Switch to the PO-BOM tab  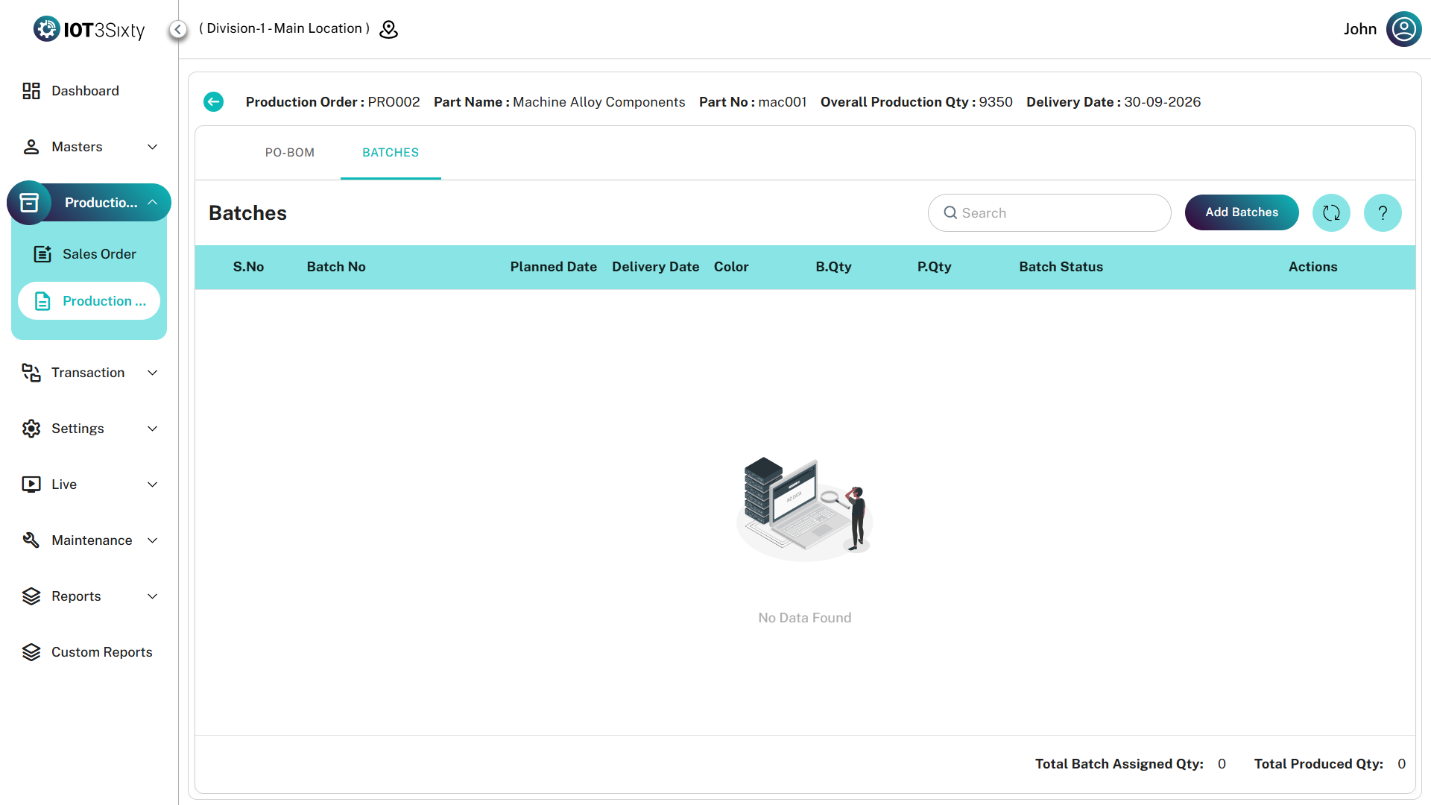pos(290,153)
